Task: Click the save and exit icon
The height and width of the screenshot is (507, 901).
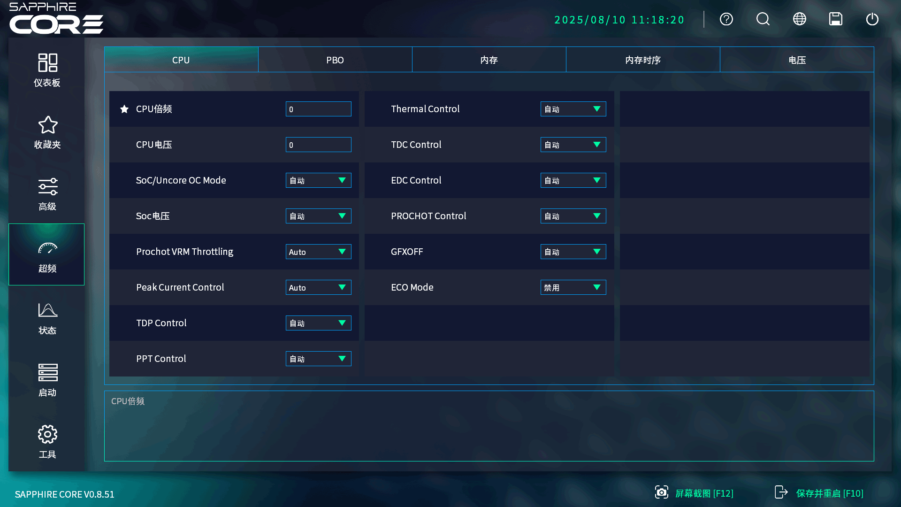Action: pos(781,492)
